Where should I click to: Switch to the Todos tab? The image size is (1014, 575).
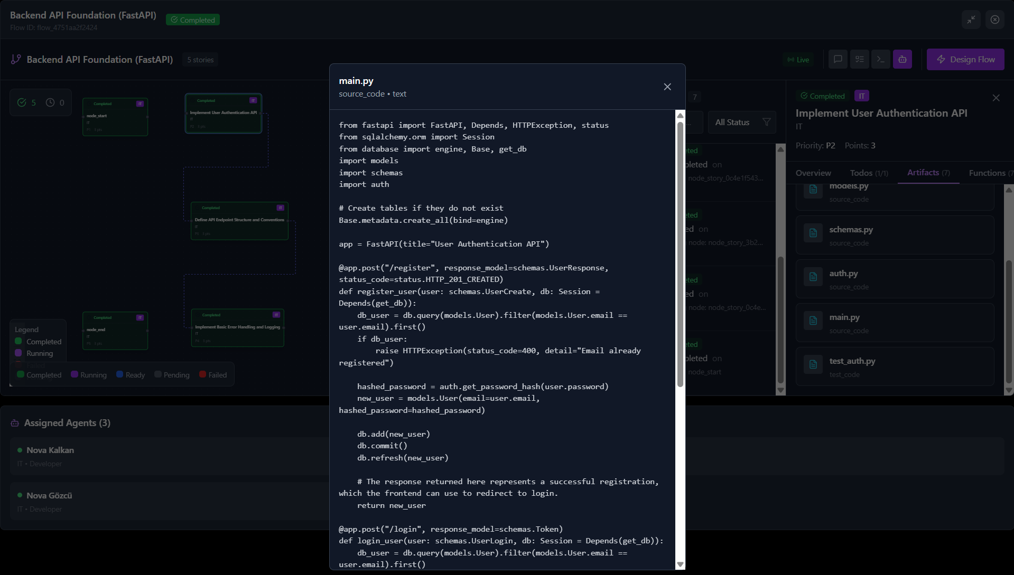tap(869, 173)
